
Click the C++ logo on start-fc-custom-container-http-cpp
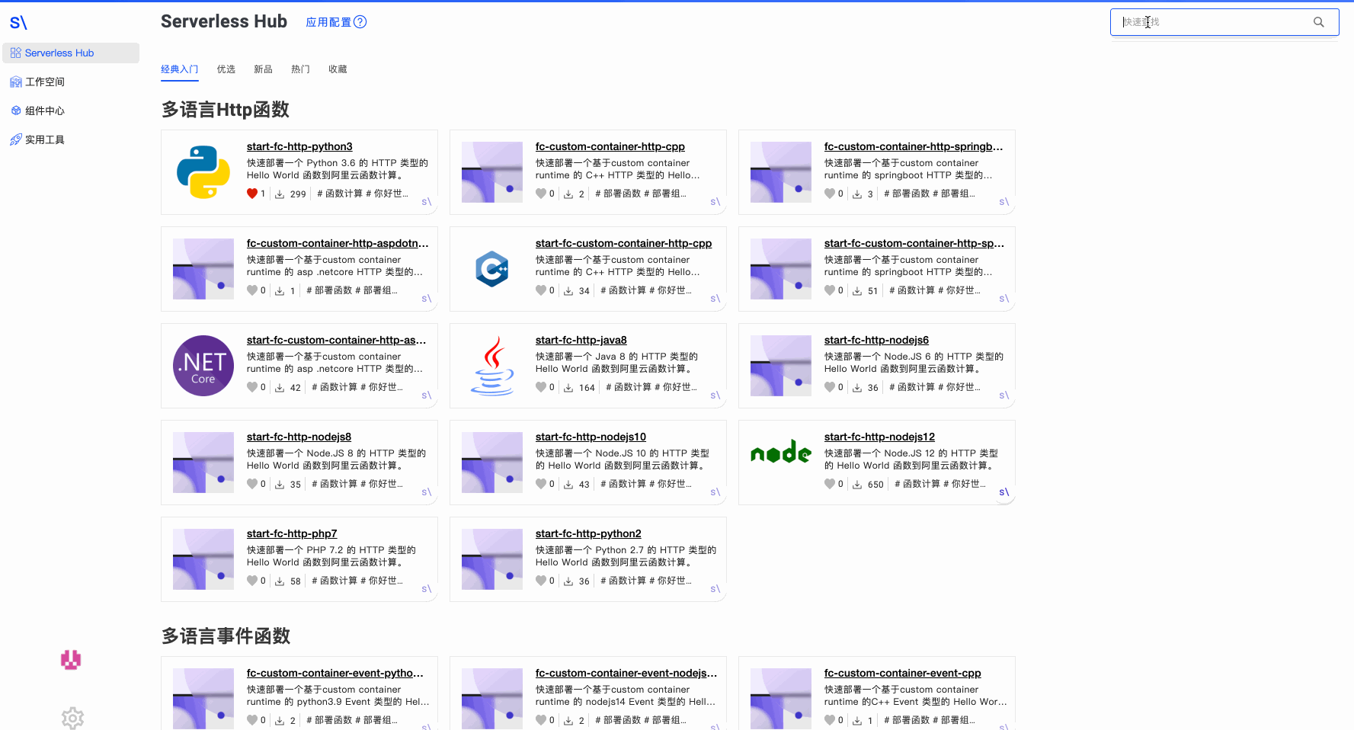point(492,269)
